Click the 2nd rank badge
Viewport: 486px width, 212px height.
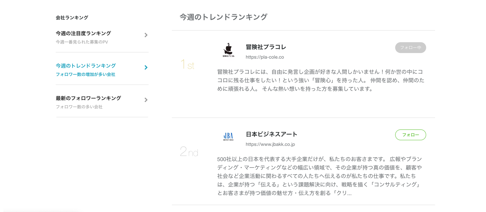[x=189, y=152]
